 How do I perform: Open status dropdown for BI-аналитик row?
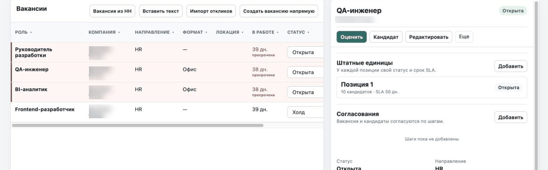(305, 92)
